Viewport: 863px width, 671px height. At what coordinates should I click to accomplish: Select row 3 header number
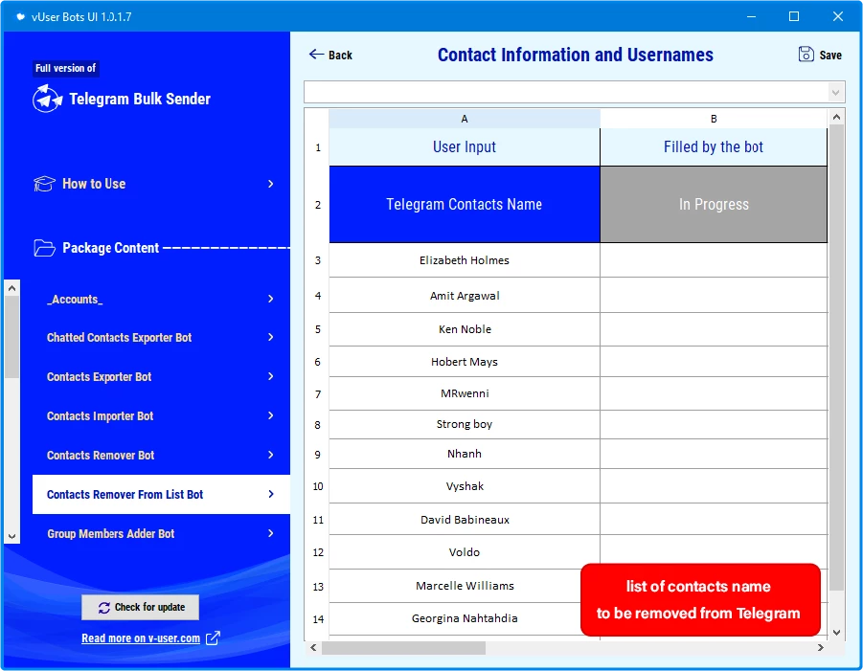pos(318,260)
